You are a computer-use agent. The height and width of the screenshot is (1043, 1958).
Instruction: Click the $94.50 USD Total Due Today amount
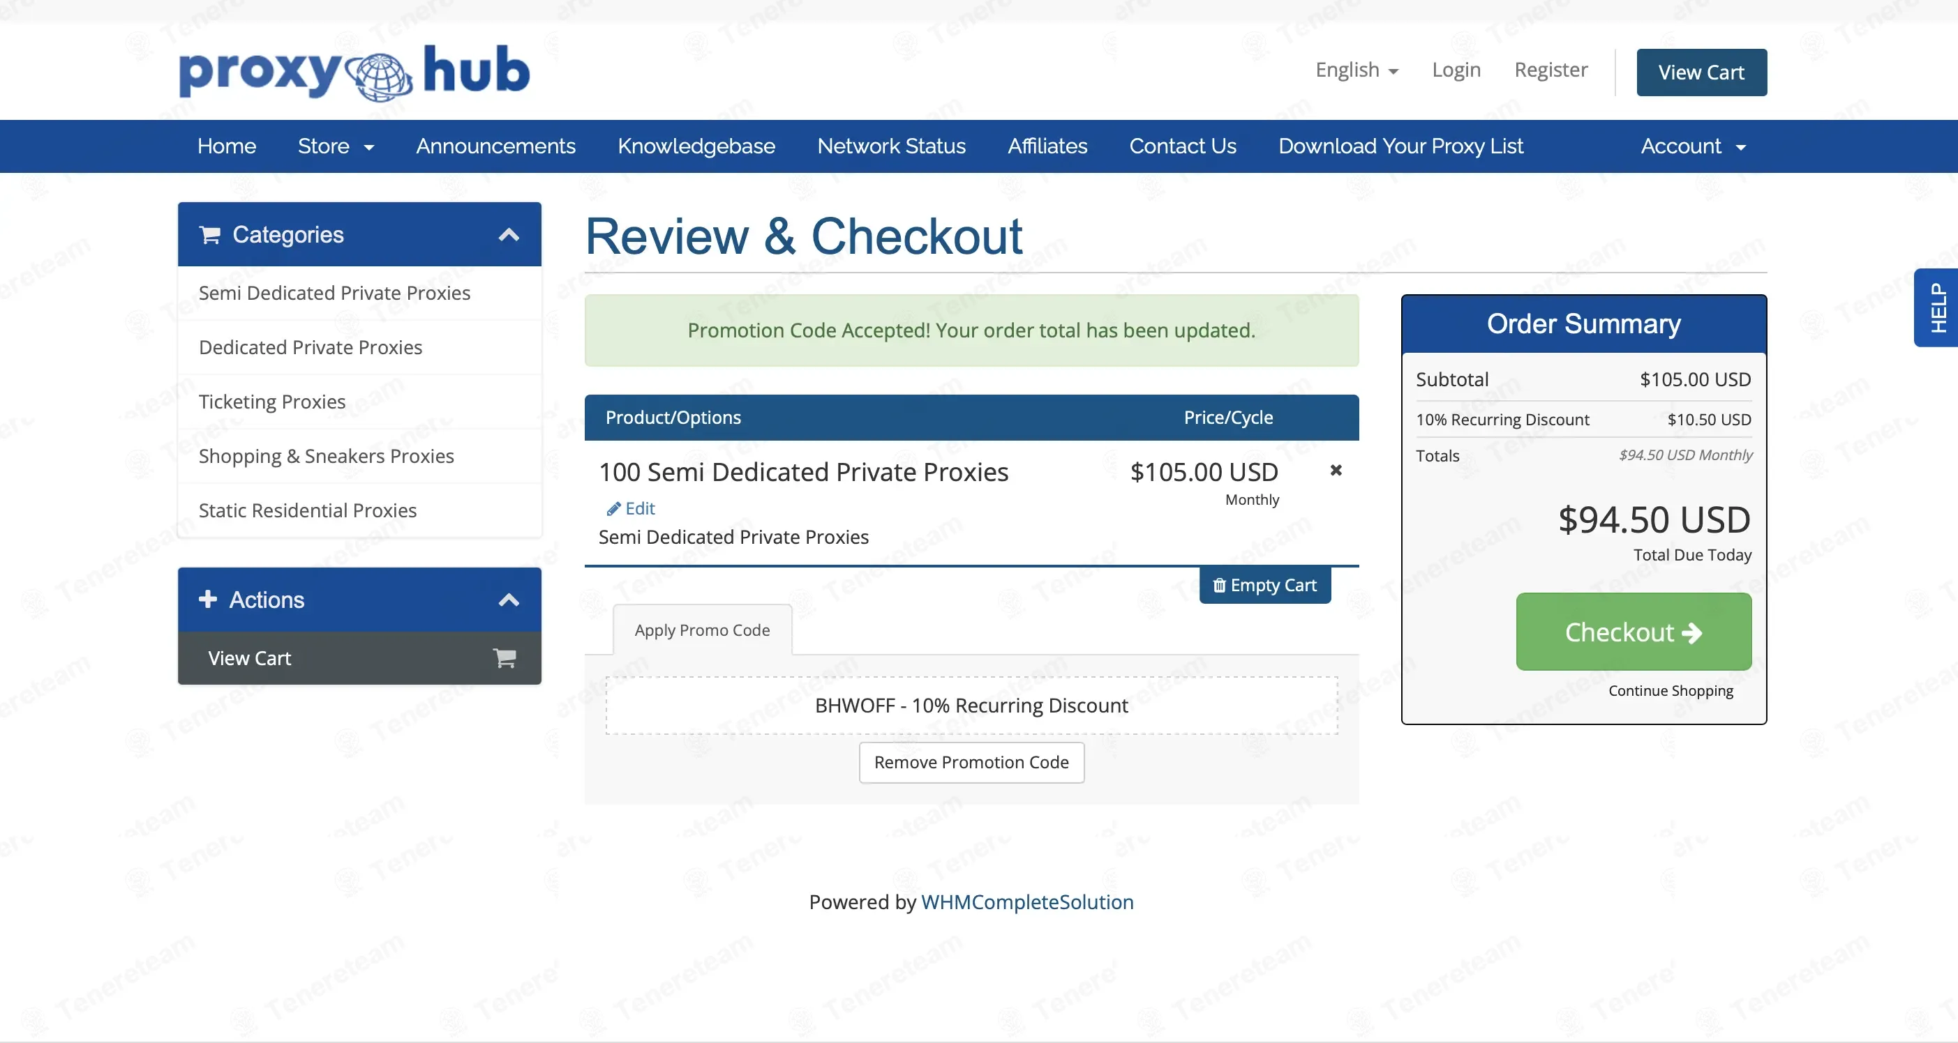coord(1654,520)
